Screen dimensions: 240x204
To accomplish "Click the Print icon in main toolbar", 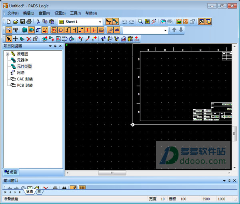I will click(x=29, y=22).
